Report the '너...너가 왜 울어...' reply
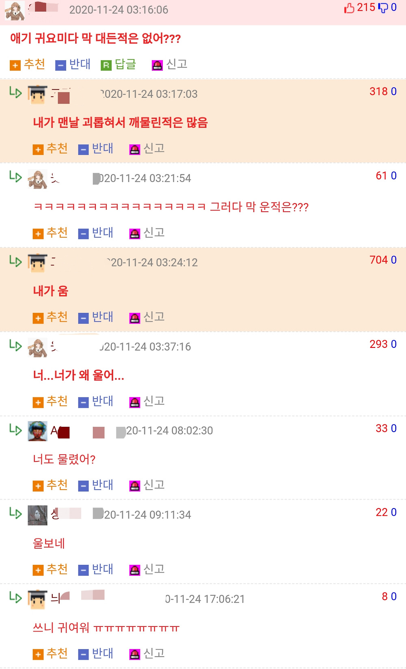The width and height of the screenshot is (406, 669). tap(147, 402)
